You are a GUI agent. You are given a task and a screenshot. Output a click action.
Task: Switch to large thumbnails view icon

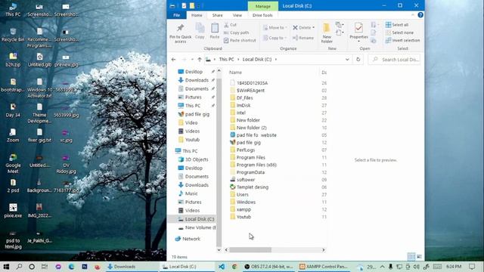(x=419, y=256)
